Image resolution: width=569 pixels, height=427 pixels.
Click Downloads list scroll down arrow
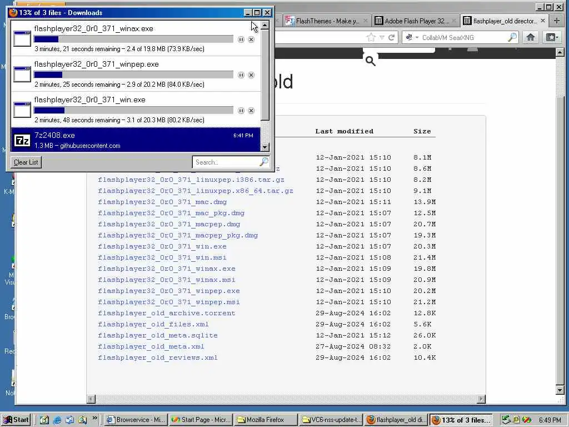coord(265,147)
